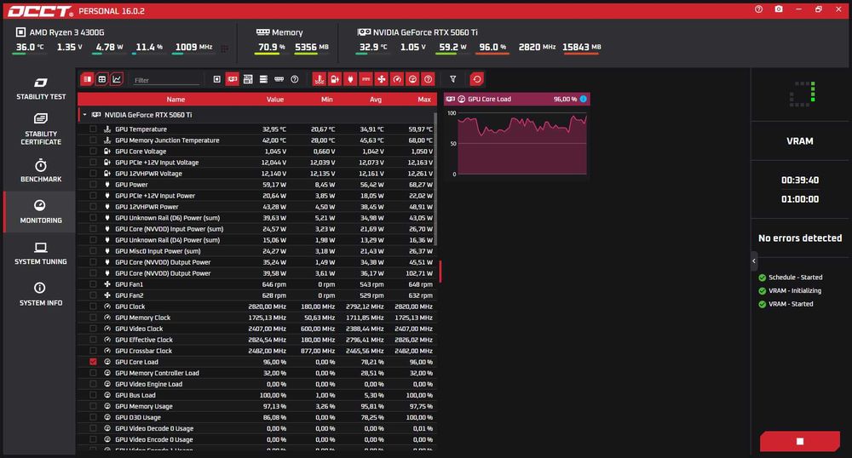Sort by the Max column header

pyautogui.click(x=424, y=100)
